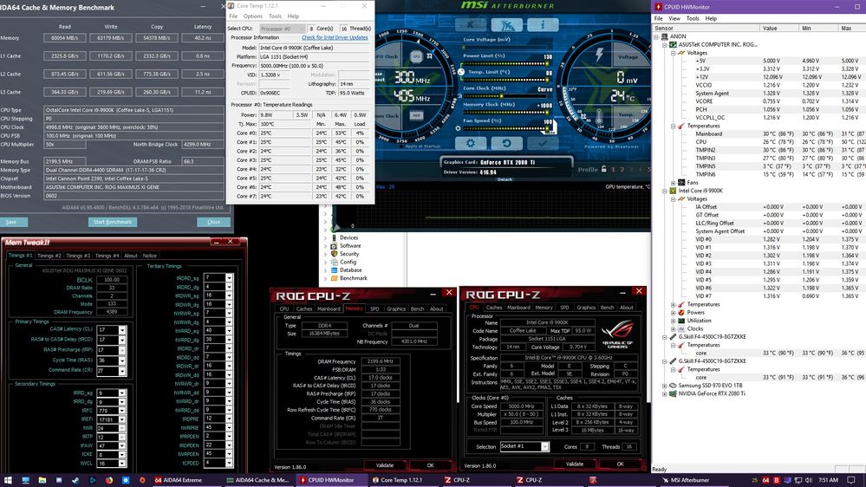866x487 pixels.
Task: Click the MEM chip icon in Afterburner gauge
Action: pyautogui.click(x=416, y=115)
